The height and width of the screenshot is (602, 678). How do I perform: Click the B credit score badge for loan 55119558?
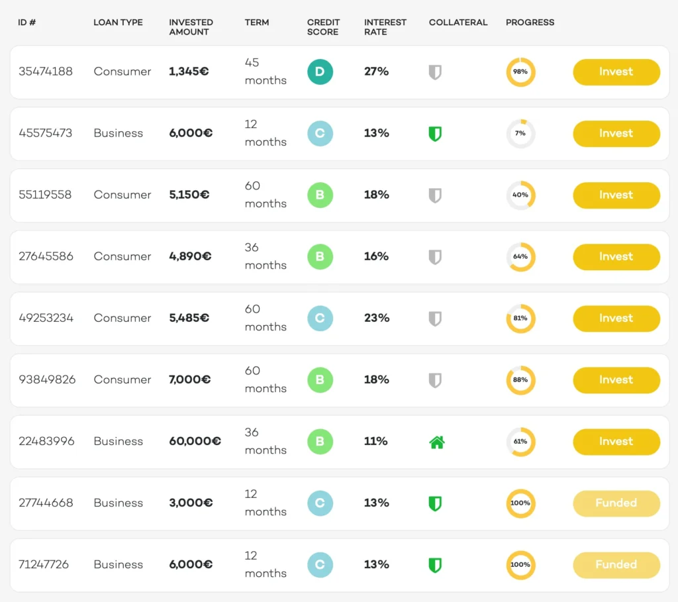(320, 195)
